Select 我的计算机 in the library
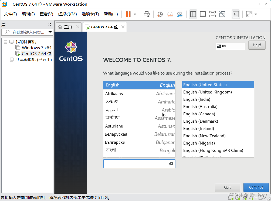 [26, 42]
